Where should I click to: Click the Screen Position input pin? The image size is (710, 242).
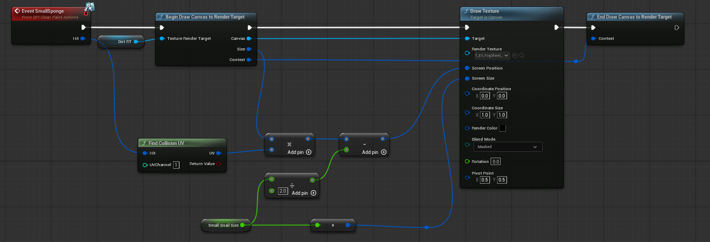click(467, 68)
